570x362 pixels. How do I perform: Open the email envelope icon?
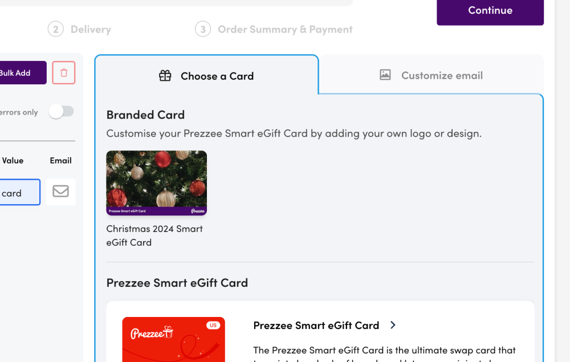(60, 192)
